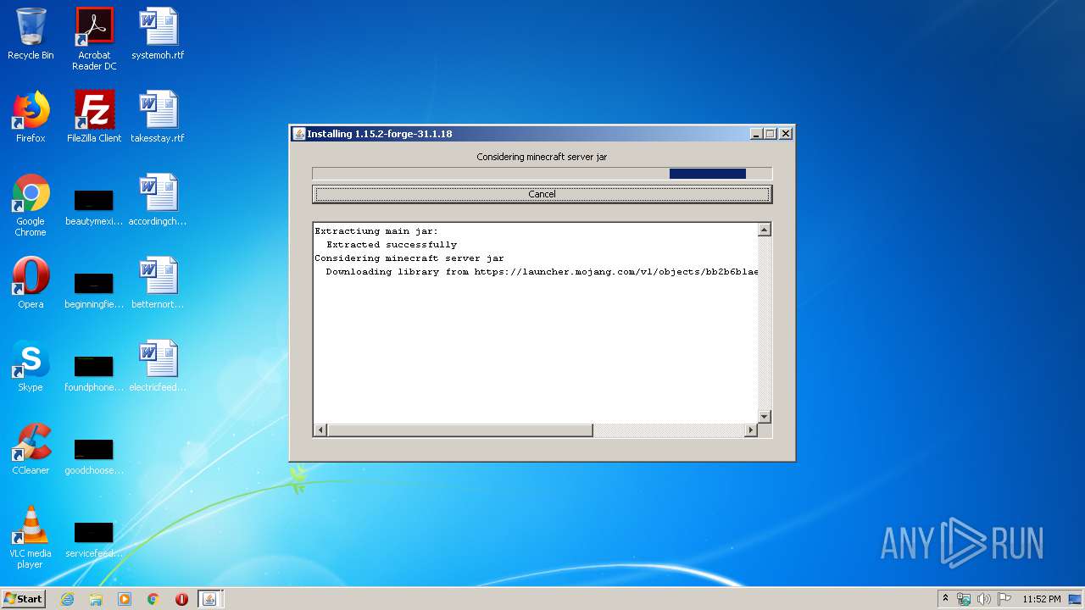Select the Firefox desktop shortcut
Image resolution: width=1085 pixels, height=610 pixels.
[x=31, y=117]
